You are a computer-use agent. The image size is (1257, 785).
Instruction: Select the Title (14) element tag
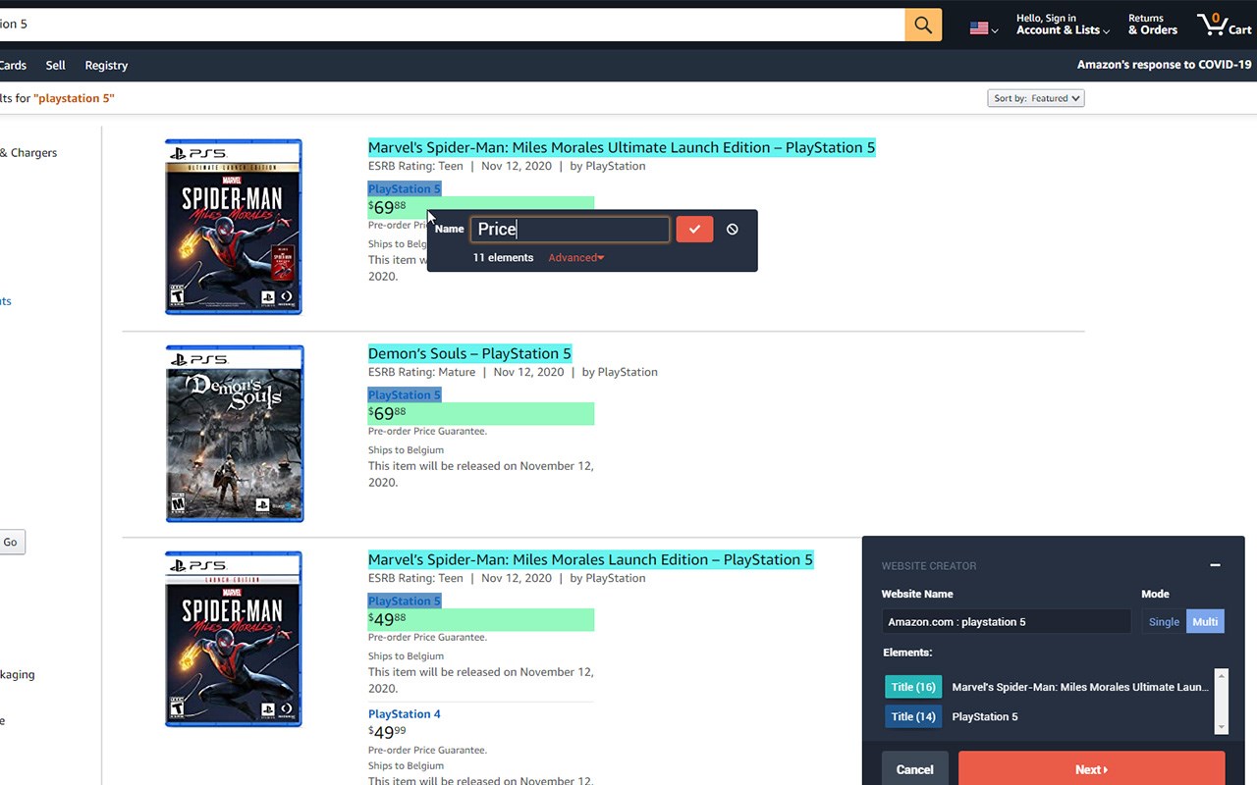913,716
